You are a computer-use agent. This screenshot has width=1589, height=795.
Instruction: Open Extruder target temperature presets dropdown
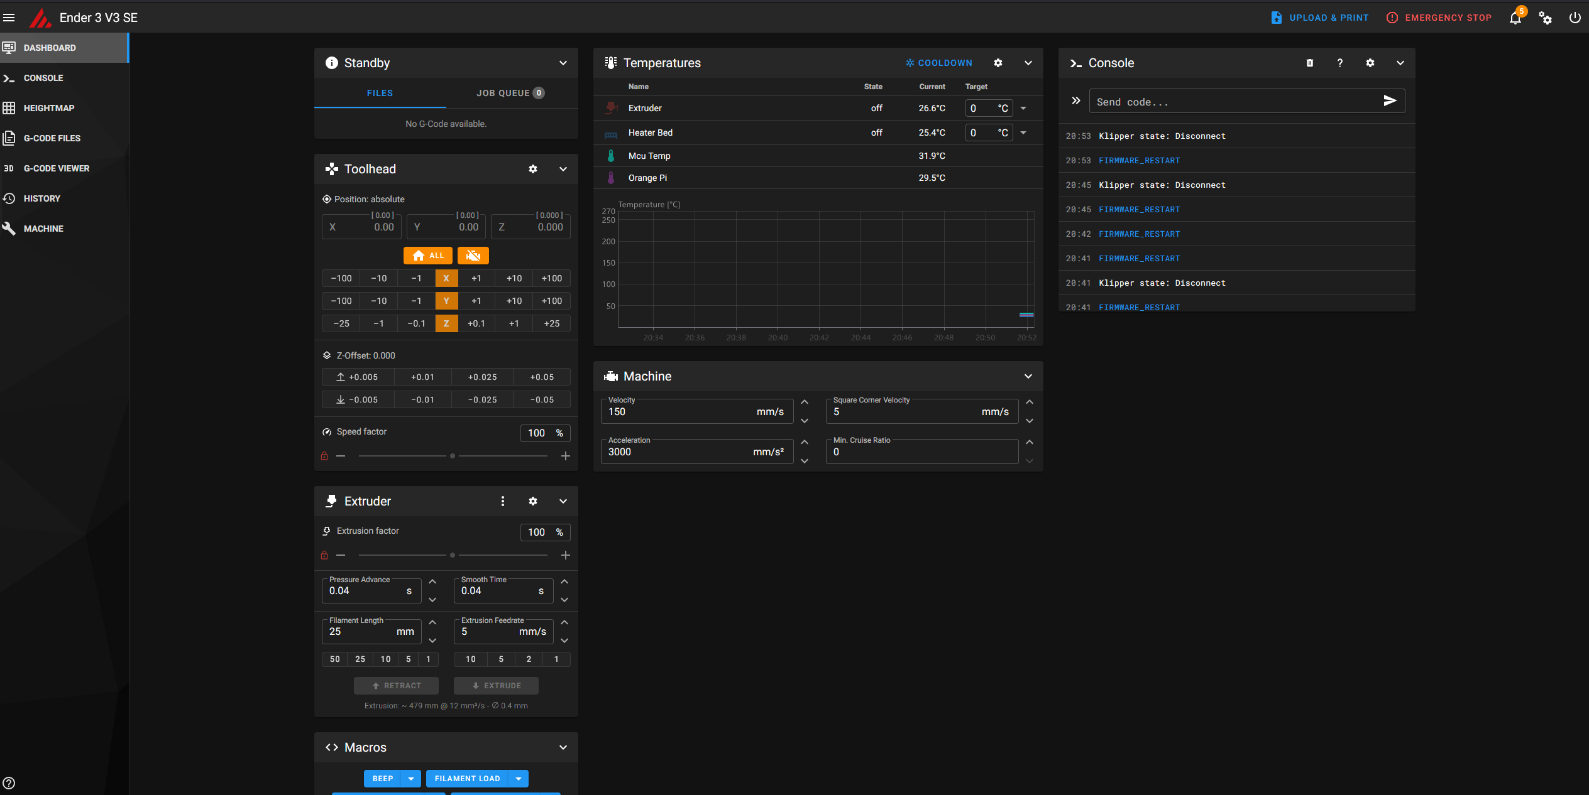[x=1023, y=108]
